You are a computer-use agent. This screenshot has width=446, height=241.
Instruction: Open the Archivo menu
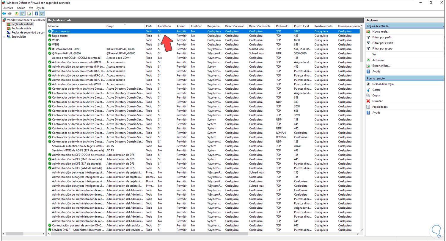tap(8, 8)
